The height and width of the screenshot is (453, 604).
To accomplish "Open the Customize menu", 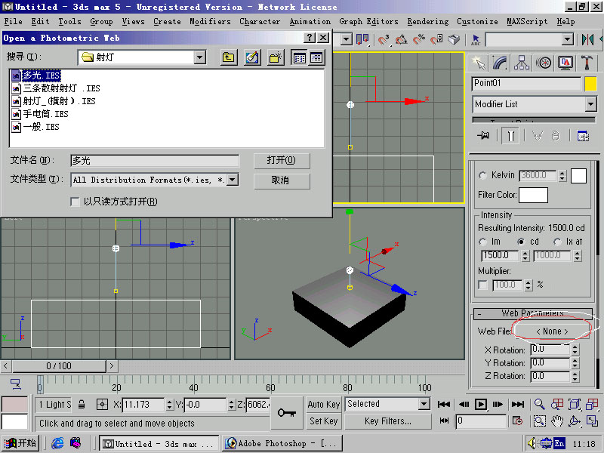I will click(477, 22).
